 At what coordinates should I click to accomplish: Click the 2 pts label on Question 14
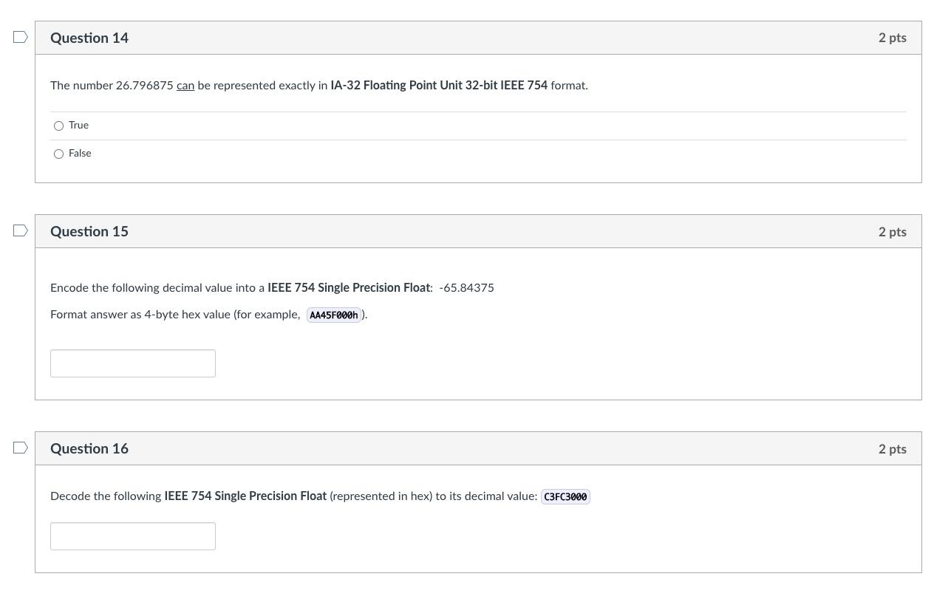coord(892,38)
